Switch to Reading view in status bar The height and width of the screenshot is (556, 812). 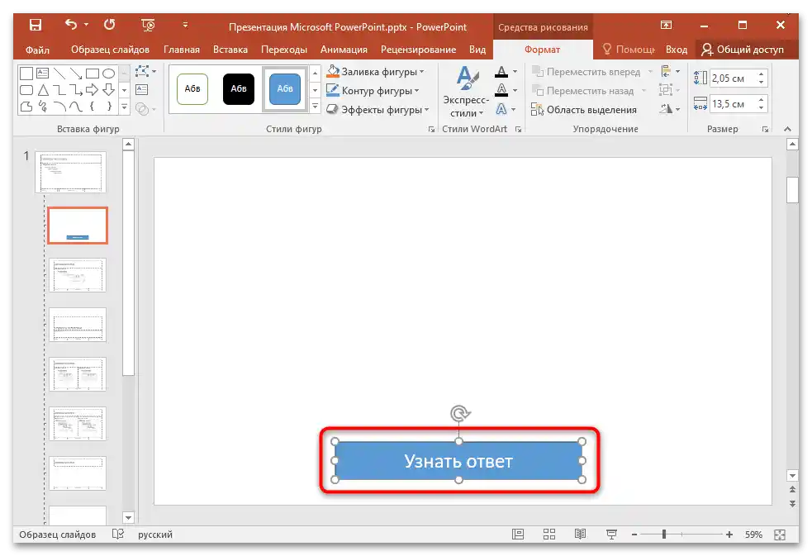[x=581, y=535]
